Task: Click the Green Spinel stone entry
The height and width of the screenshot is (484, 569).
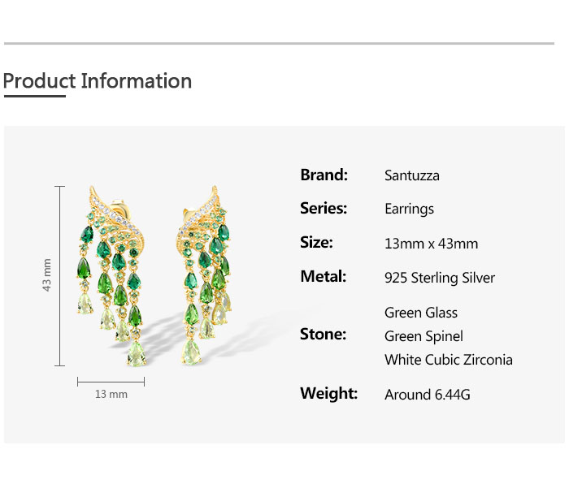Action: click(x=423, y=336)
